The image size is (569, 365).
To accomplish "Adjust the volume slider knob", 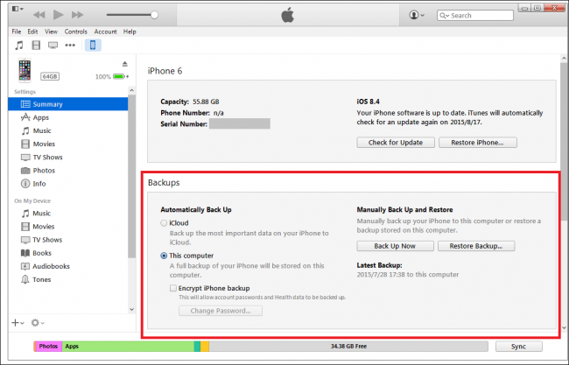I will 154,15.
